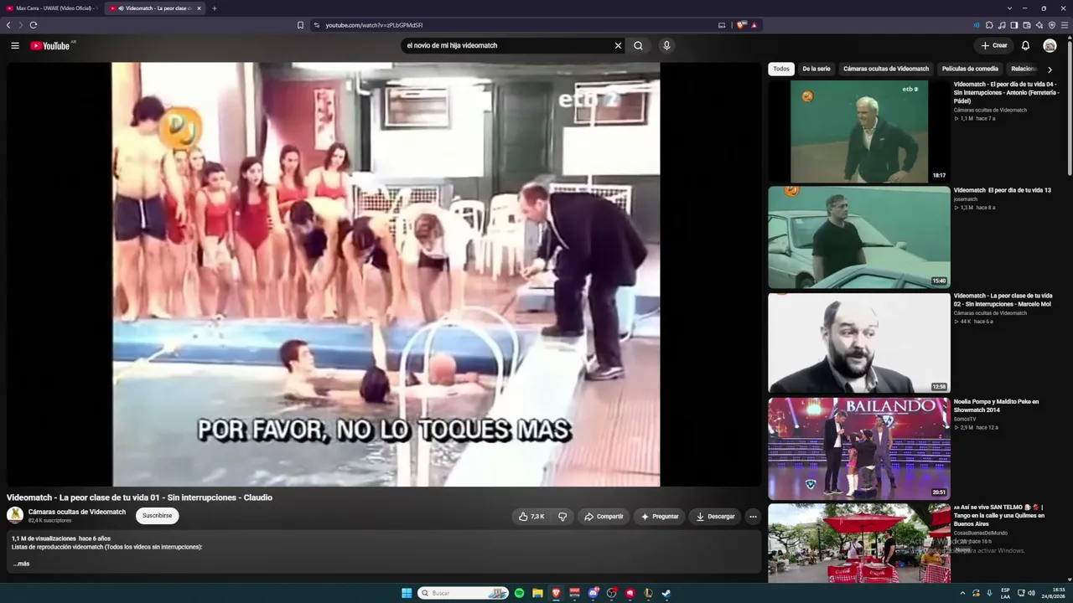Open the Brave VPN shield icon

tap(1052, 25)
